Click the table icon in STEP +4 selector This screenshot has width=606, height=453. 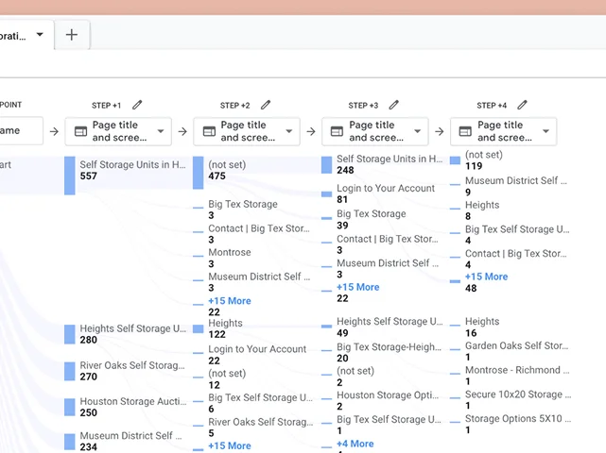(x=465, y=131)
